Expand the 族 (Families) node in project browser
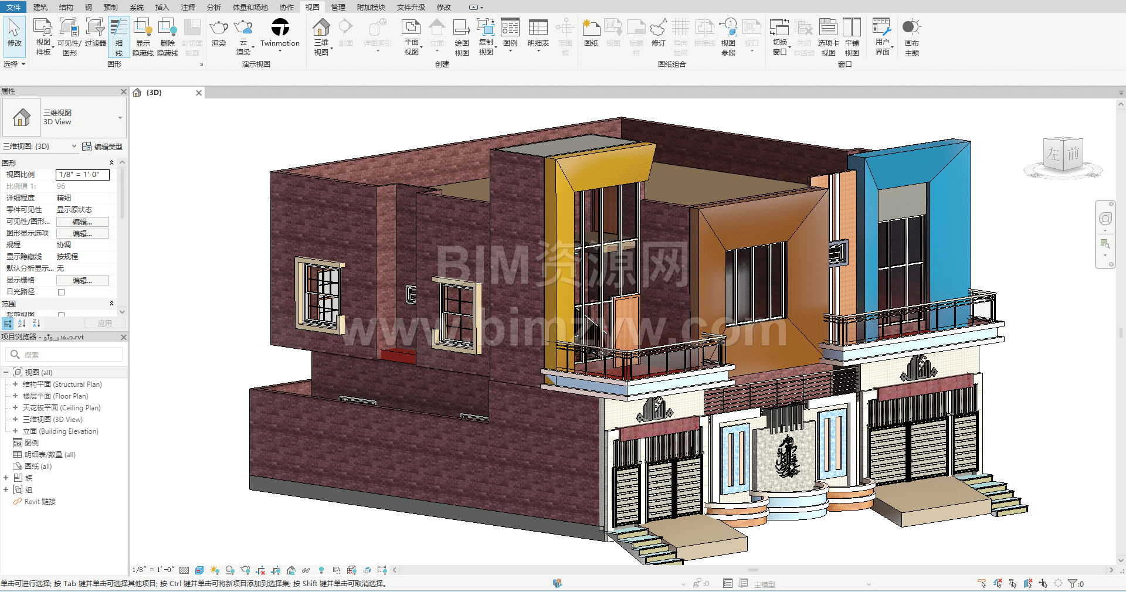This screenshot has height=592, width=1126. pyautogui.click(x=6, y=478)
